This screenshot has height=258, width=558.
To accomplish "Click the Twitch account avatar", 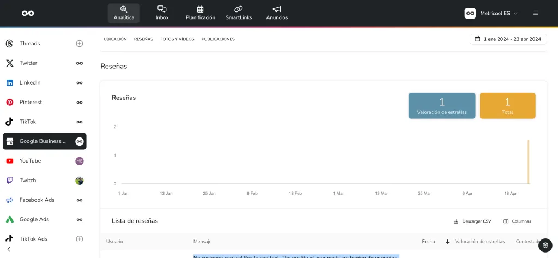I will tap(80, 181).
